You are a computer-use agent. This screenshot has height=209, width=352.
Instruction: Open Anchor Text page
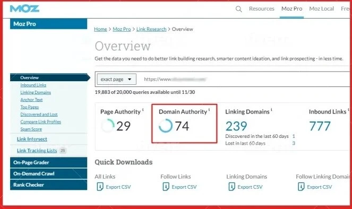[31, 100]
